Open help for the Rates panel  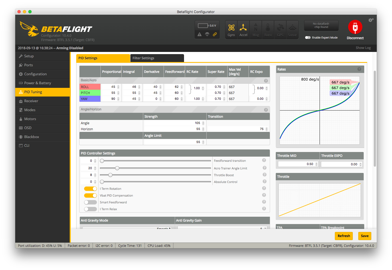[x=359, y=69]
